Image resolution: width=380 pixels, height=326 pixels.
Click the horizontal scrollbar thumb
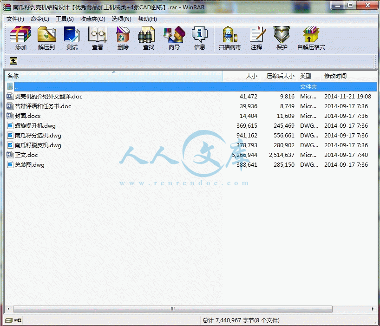pyautogui.click(x=173, y=309)
